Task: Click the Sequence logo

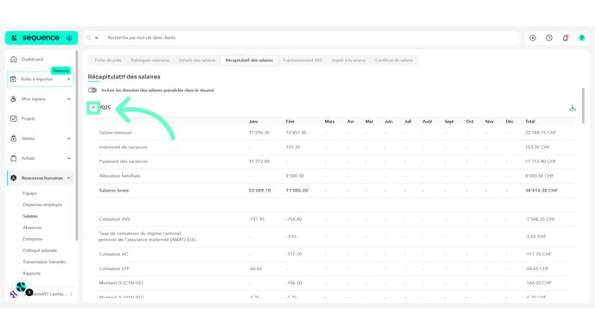Action: point(41,38)
